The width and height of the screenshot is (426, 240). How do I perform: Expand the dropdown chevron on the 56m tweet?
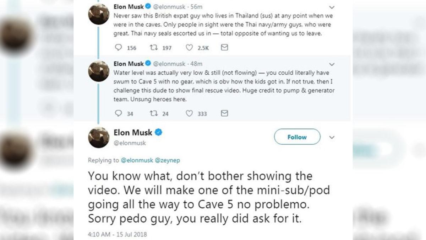point(332,7)
